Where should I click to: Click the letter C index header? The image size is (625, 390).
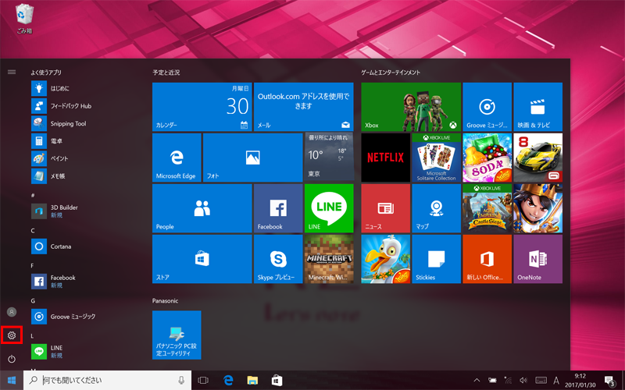click(33, 231)
